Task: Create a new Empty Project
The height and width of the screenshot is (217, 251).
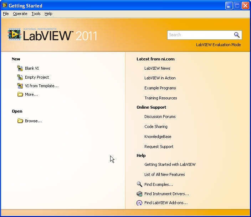Action: [x=37, y=77]
